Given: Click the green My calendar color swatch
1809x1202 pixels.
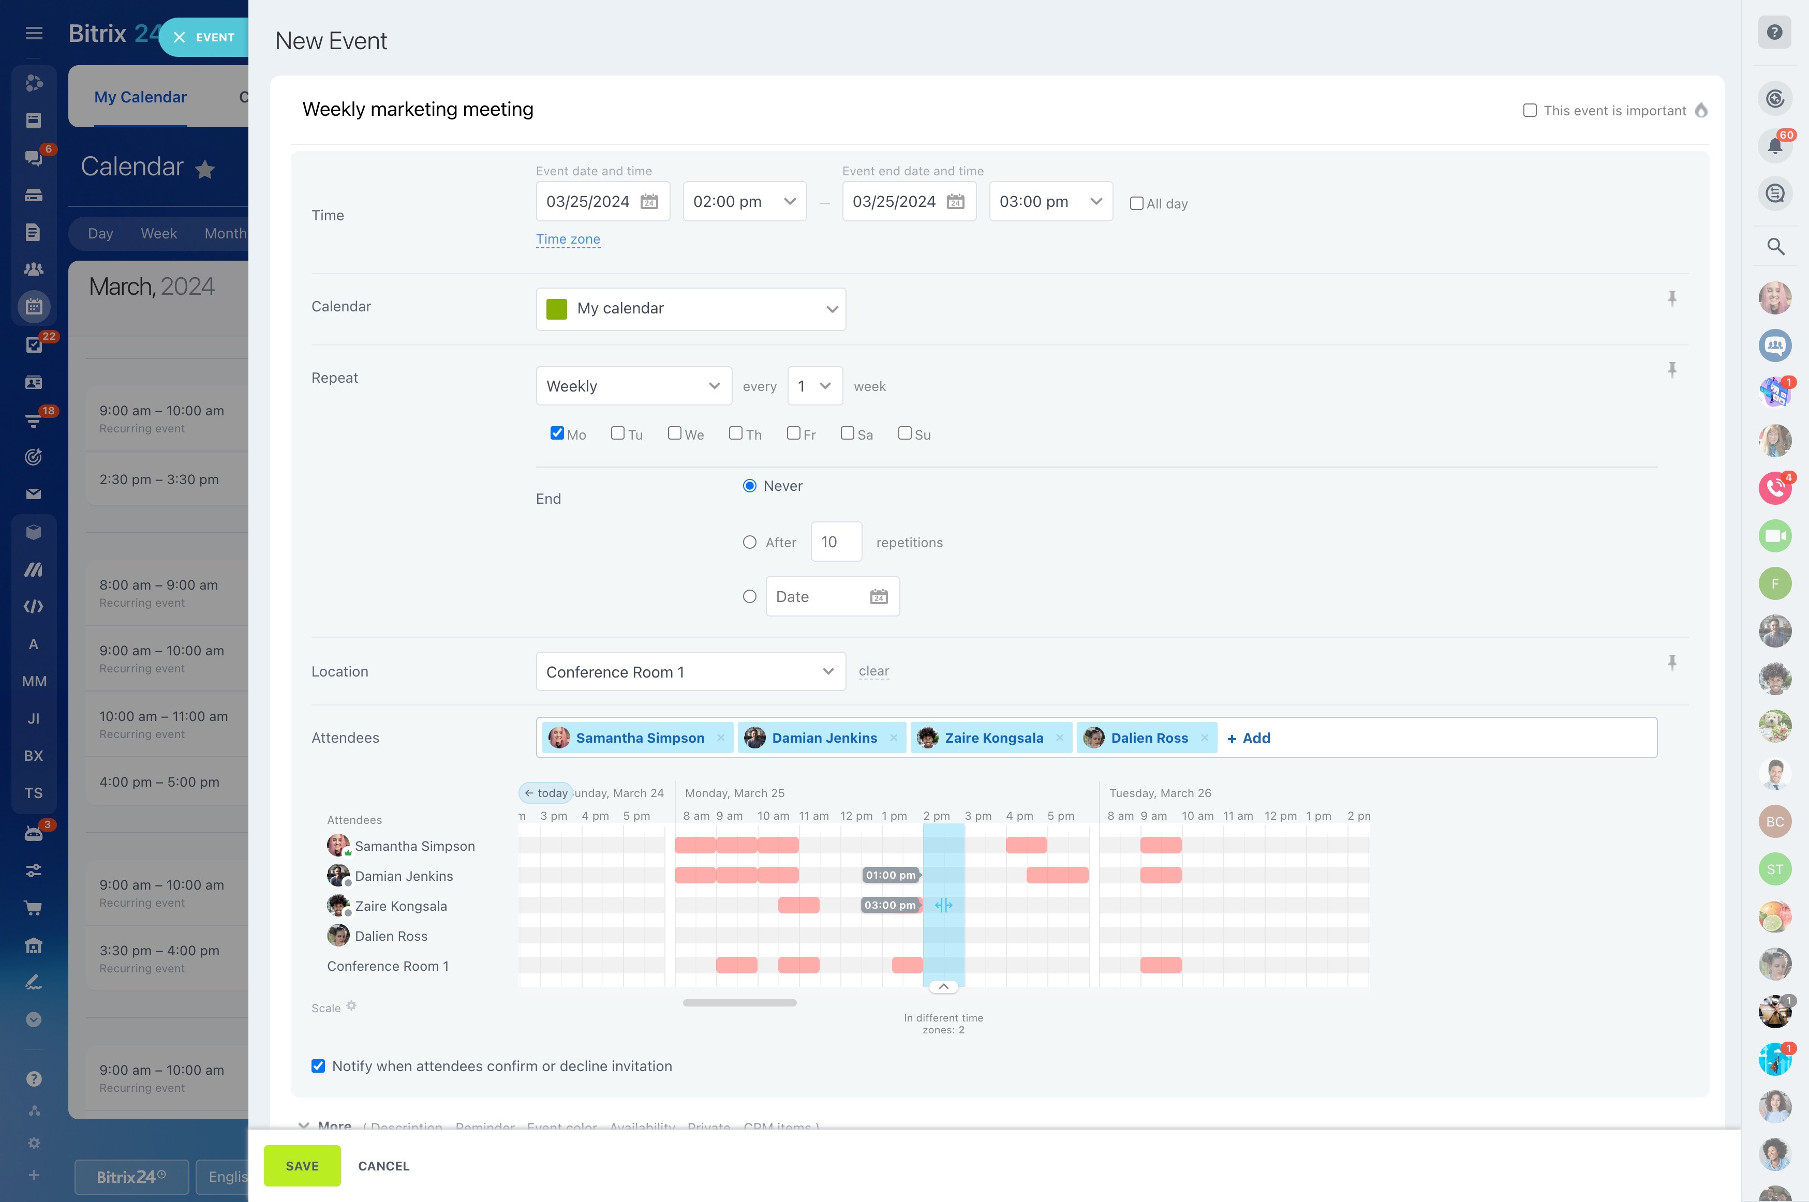Looking at the screenshot, I should pos(556,309).
